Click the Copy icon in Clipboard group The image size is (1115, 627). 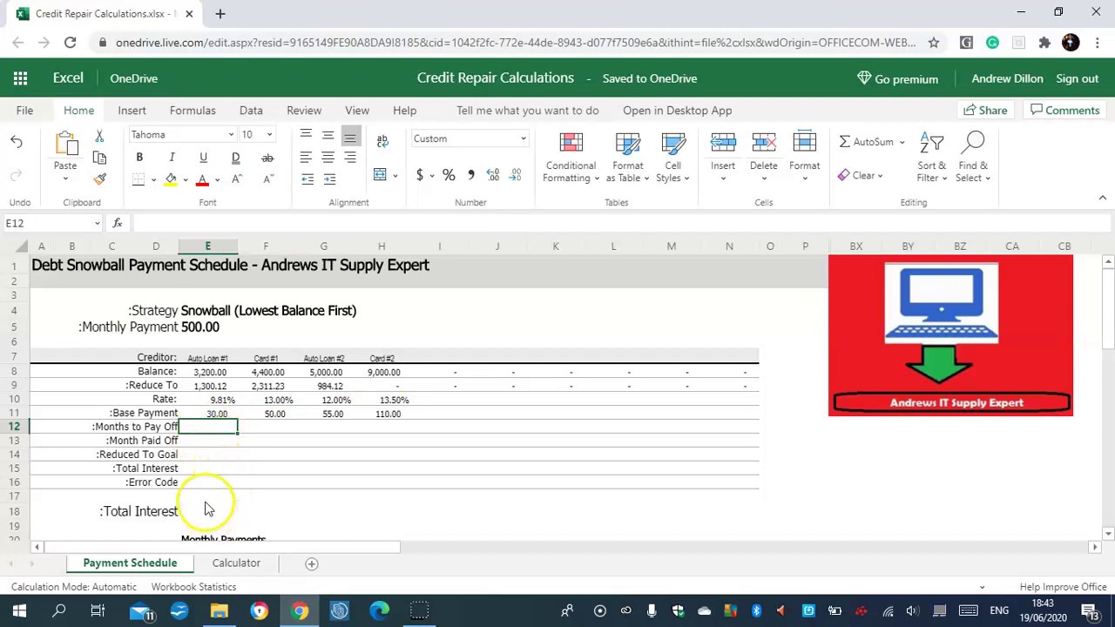(99, 158)
